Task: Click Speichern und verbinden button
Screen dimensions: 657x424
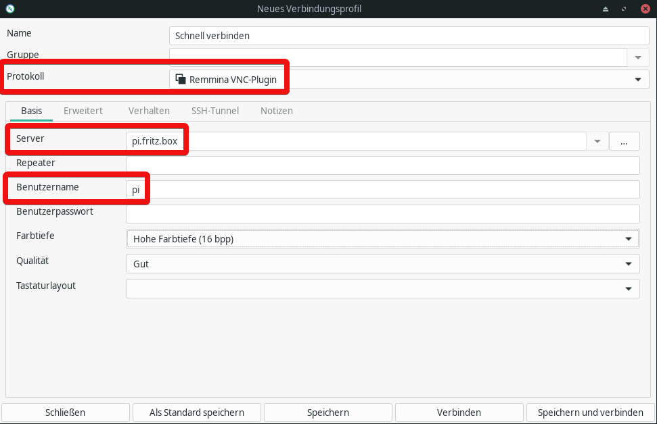Action: [x=591, y=413]
